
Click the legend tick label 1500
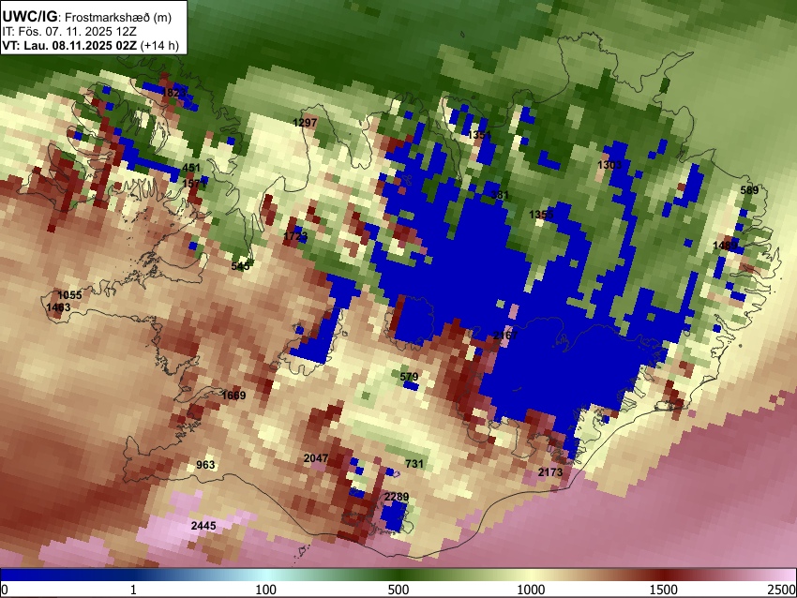664,590
